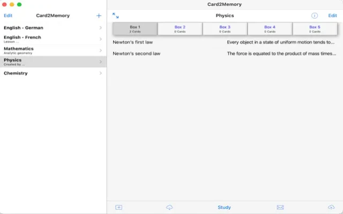Viewport: 343px width, 214px height.
Task: Select the Newton's first law card
Action: click(132, 42)
